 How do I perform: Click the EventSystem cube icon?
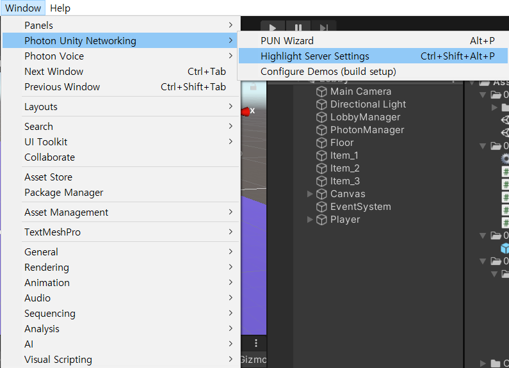[321, 207]
